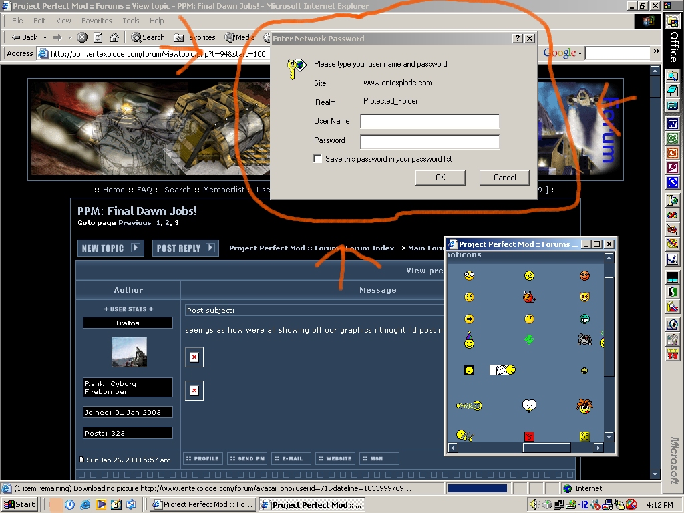
Task: Click the Stop loading icon in toolbar
Action: point(82,37)
